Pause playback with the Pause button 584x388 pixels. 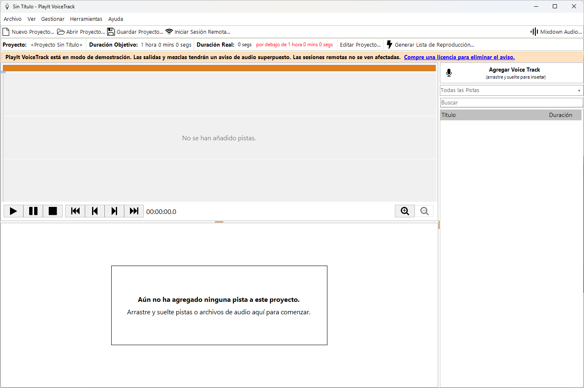pos(33,211)
